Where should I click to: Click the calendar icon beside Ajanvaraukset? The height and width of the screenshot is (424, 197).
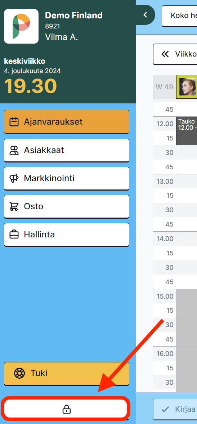14,122
